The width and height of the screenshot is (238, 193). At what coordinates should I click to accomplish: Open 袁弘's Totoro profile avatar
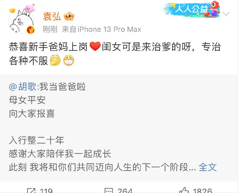pyautogui.click(x=21, y=21)
